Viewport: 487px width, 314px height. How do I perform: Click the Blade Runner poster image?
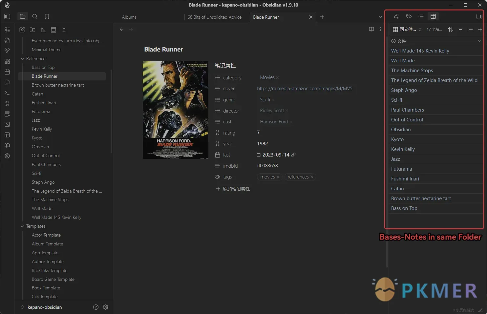[x=176, y=110]
